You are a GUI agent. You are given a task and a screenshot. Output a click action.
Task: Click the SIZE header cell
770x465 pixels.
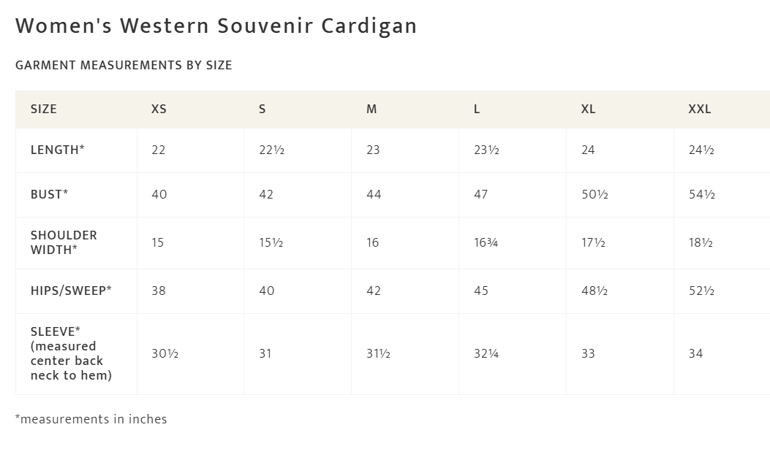[44, 109]
